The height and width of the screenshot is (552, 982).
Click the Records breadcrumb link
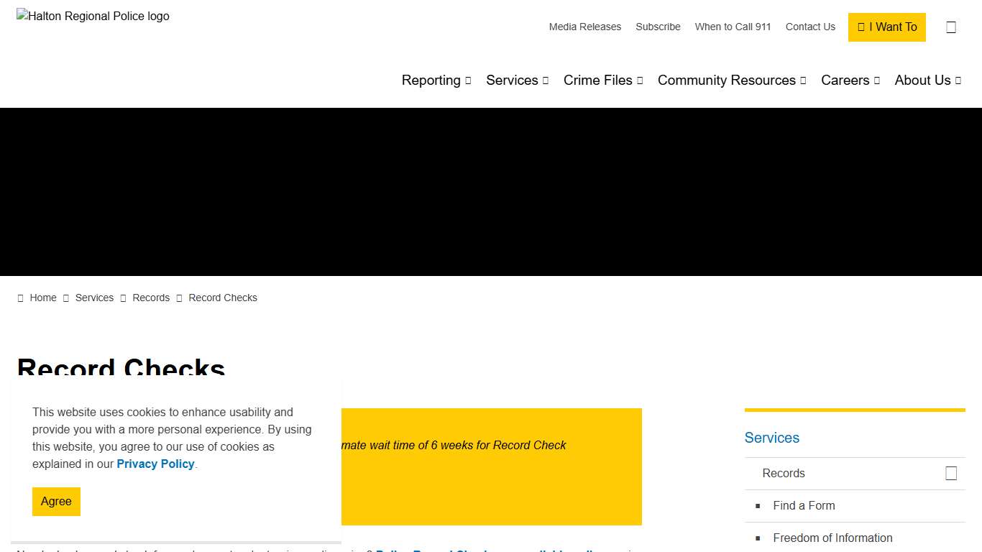point(151,298)
